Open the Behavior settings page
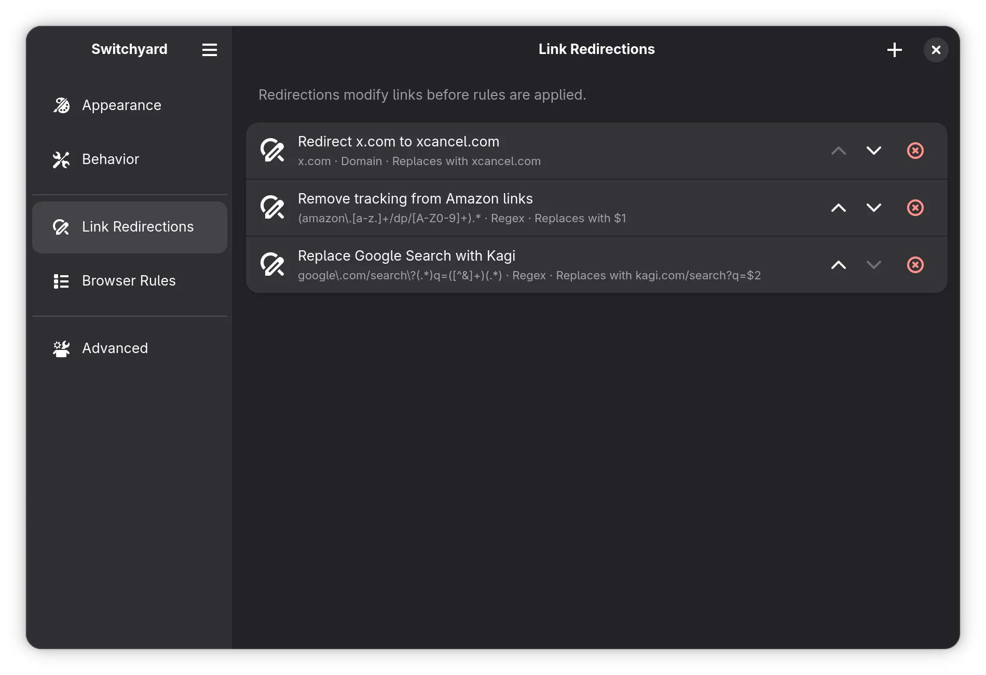The height and width of the screenshot is (675, 986). coord(130,159)
